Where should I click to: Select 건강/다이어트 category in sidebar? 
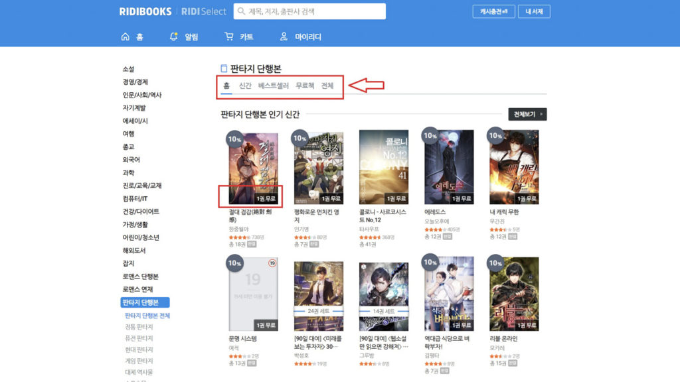[141, 212]
